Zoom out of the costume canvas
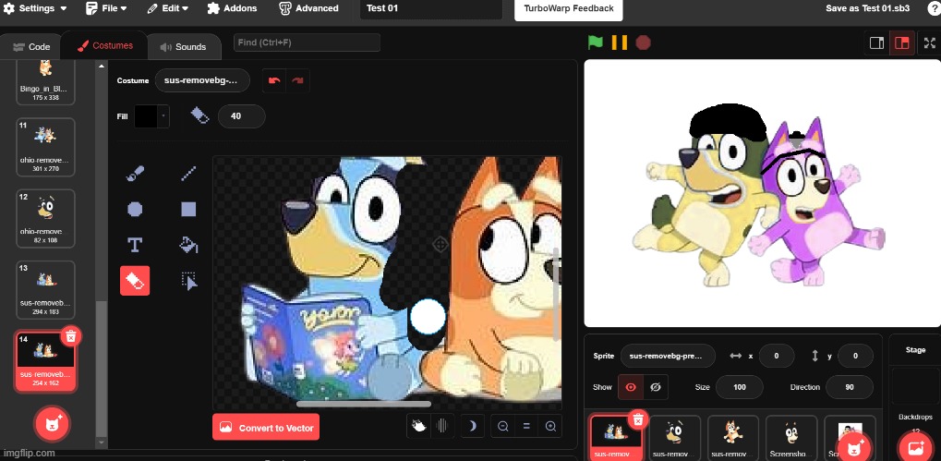The image size is (941, 461). (503, 426)
